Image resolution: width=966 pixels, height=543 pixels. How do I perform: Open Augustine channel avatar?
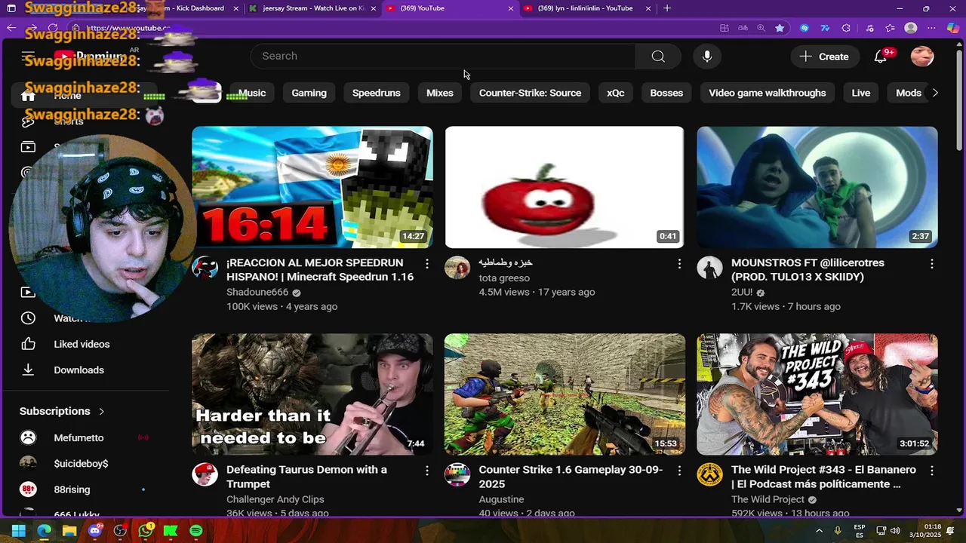(x=457, y=474)
